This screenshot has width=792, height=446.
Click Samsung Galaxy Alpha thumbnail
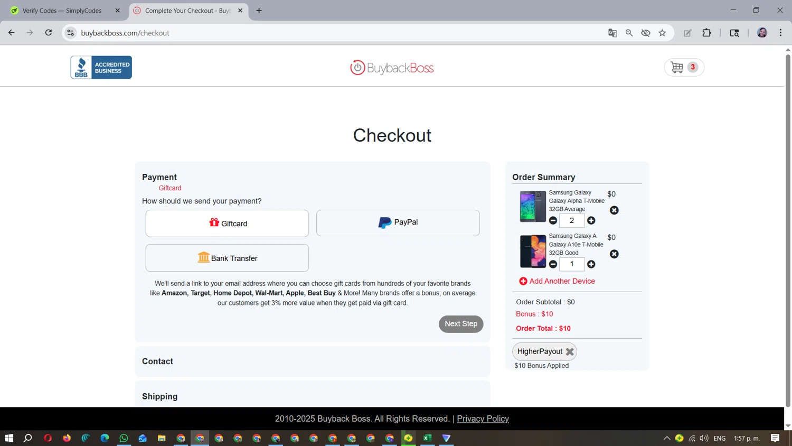[x=533, y=206]
